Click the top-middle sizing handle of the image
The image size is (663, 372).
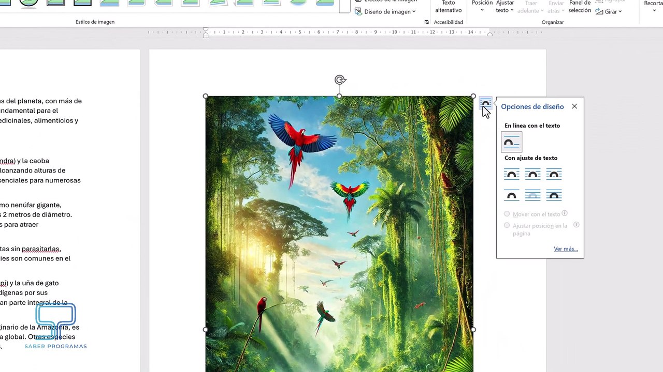339,96
